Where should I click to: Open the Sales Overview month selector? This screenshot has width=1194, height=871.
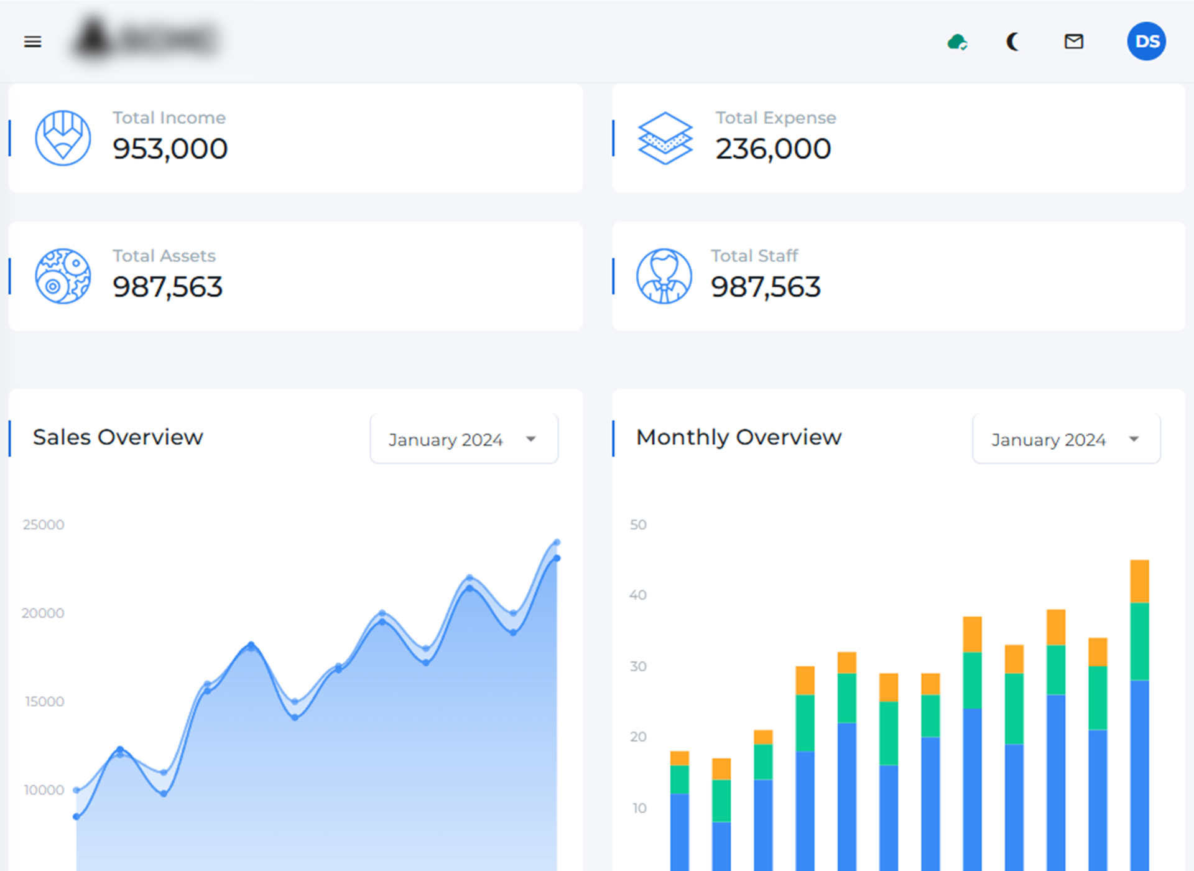click(x=463, y=439)
